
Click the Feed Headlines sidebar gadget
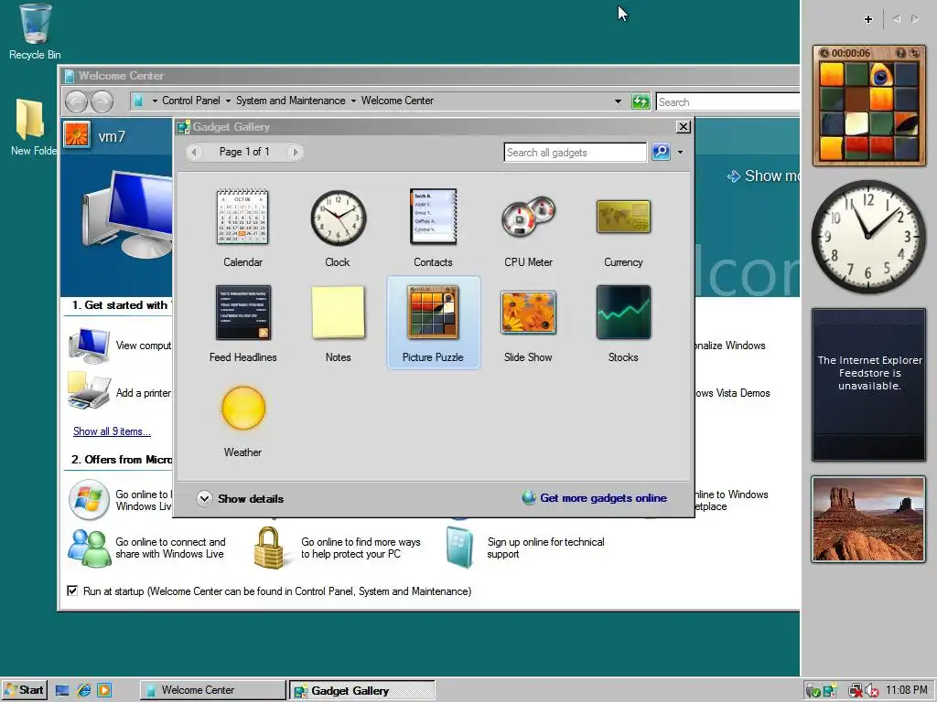tap(869, 385)
